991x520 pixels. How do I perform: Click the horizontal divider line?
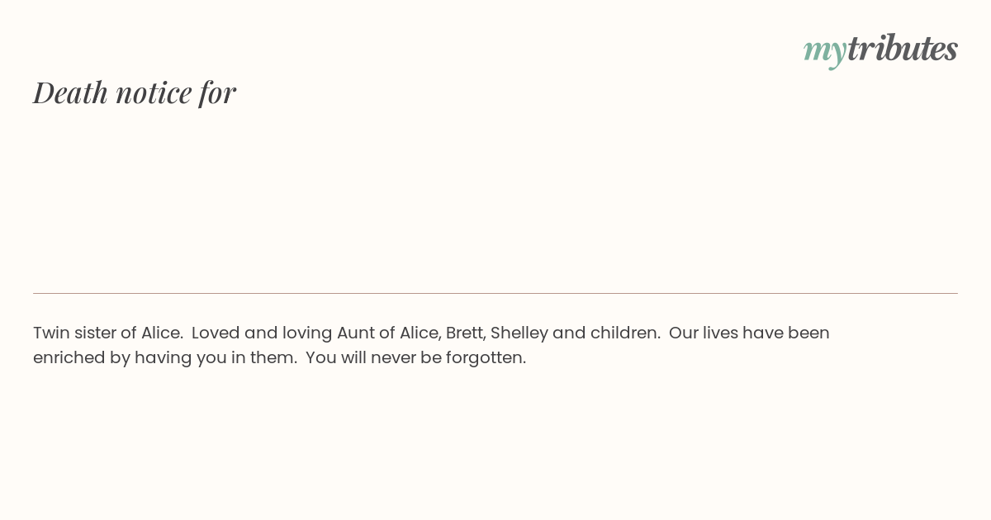coord(495,293)
